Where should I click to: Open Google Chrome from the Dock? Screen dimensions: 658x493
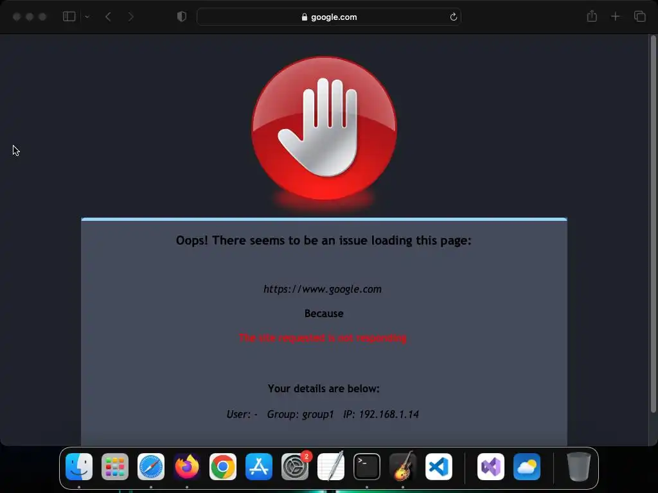tap(223, 467)
